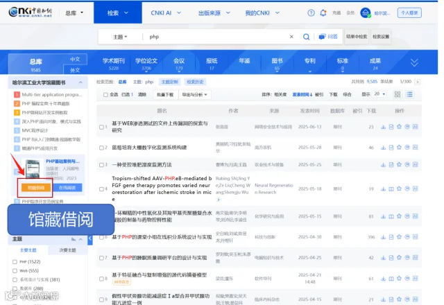Click the CNKI logo
This screenshot has height=305, width=444.
pos(30,12)
